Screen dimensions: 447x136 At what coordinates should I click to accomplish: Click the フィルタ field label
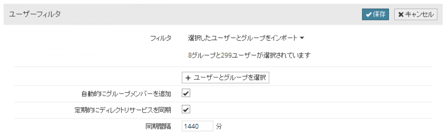(x=161, y=38)
